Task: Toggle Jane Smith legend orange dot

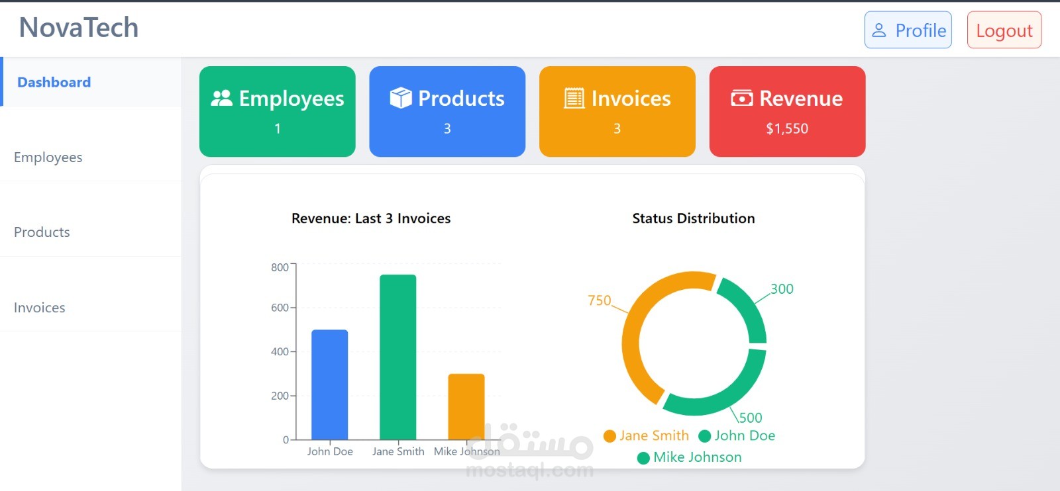Action: tap(610, 436)
